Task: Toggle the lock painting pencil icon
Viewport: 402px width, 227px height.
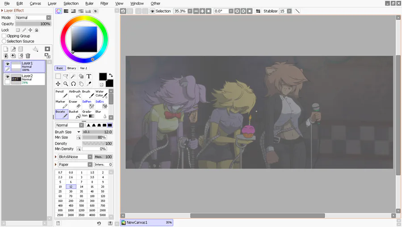Action: pyautogui.click(x=24, y=30)
